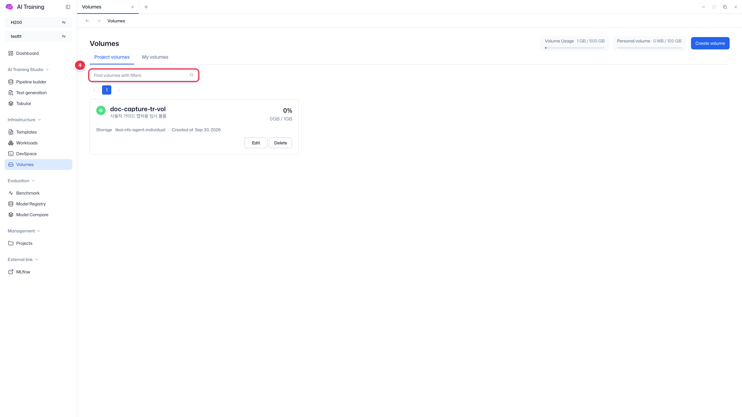Click Create volume button
The width and height of the screenshot is (742, 417).
[x=710, y=43]
